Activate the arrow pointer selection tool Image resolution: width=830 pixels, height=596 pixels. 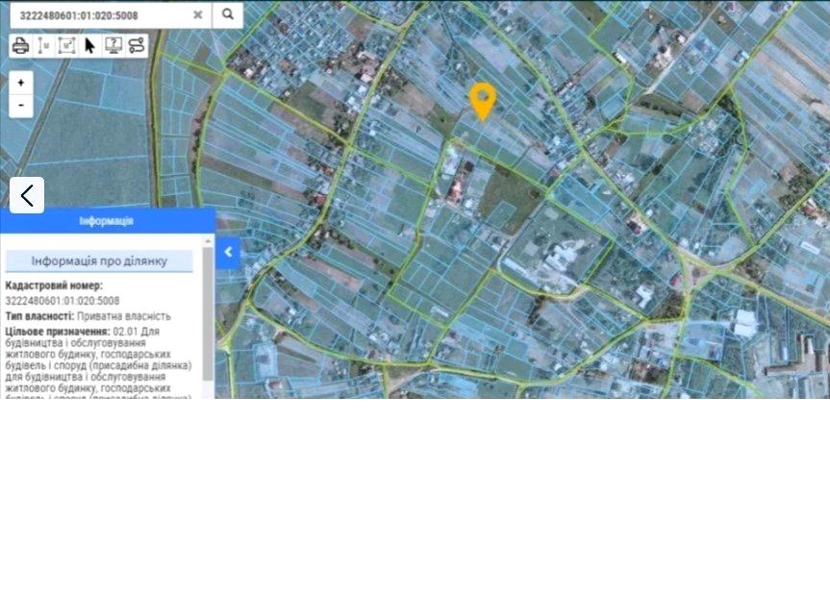pos(89,45)
